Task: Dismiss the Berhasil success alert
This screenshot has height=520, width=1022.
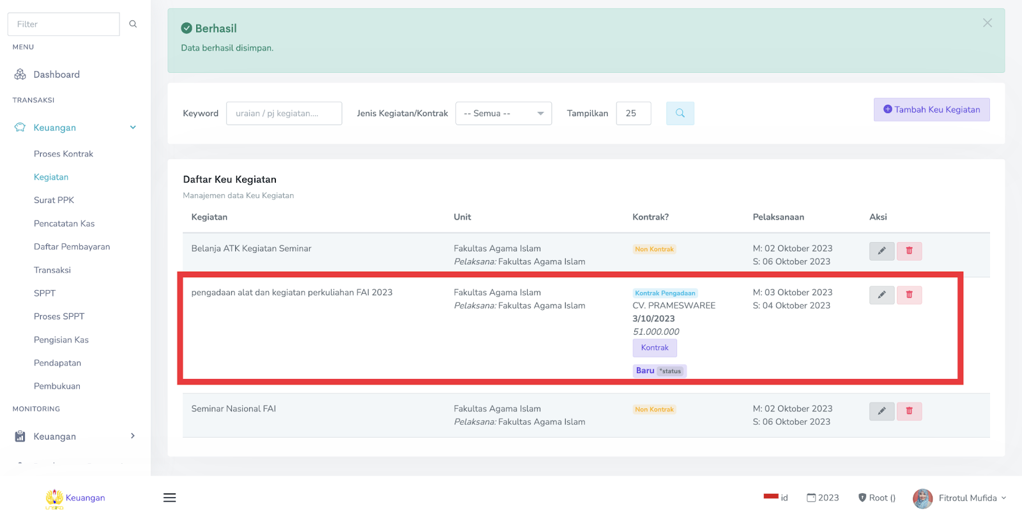Action: [987, 23]
